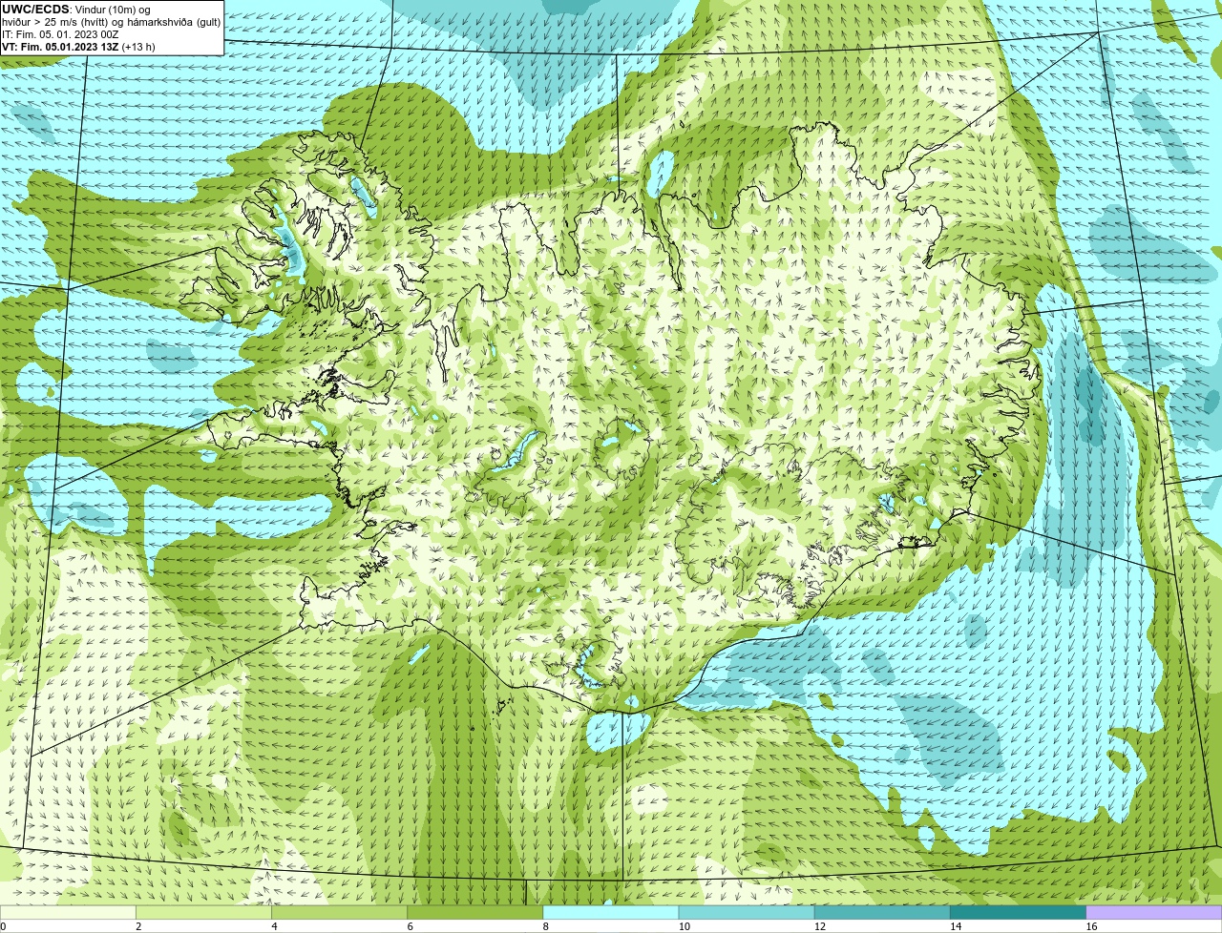Click the 12–14 m/s teal legend swatch
This screenshot has width=1222, height=933.
tap(882, 913)
